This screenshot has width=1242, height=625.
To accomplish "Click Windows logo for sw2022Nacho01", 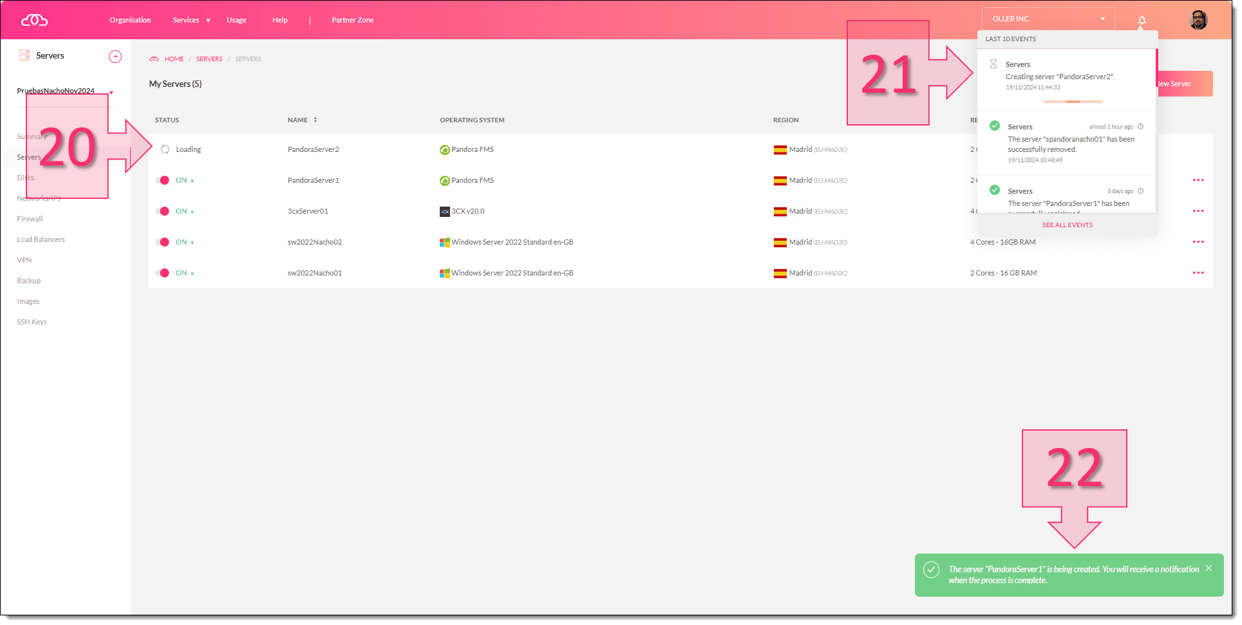I will pos(444,274).
